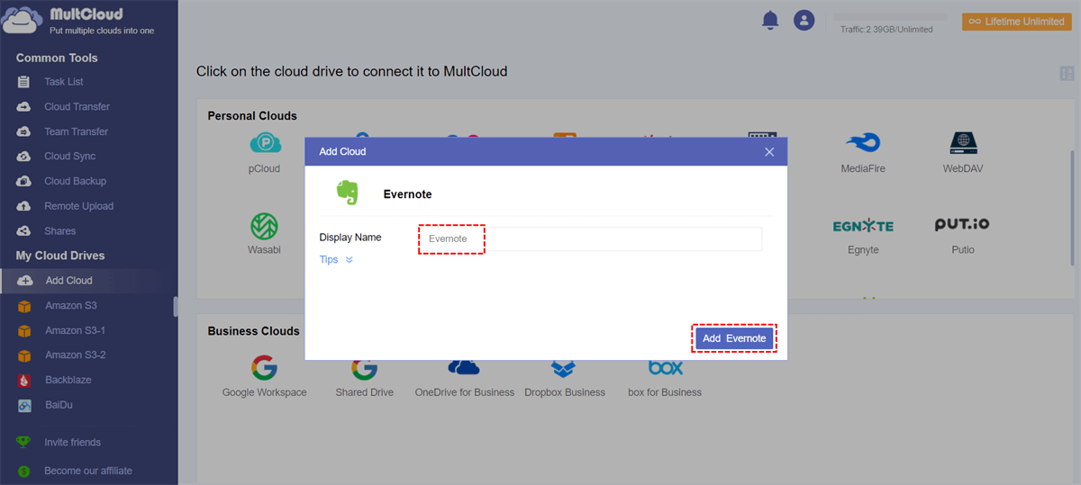Open Amazon S3 drive
The width and height of the screenshot is (1081, 485).
(x=70, y=306)
